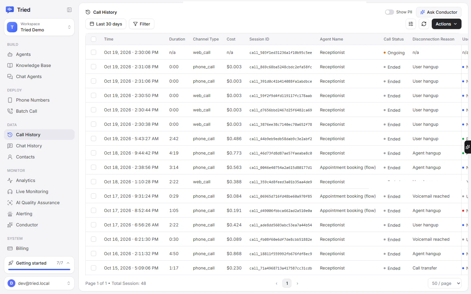Image resolution: width=471 pixels, height=294 pixels.
Task: Go to Chat History
Action: coord(39,146)
